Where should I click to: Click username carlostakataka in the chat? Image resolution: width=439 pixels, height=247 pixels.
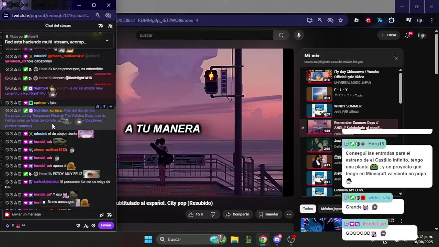(x=46, y=181)
